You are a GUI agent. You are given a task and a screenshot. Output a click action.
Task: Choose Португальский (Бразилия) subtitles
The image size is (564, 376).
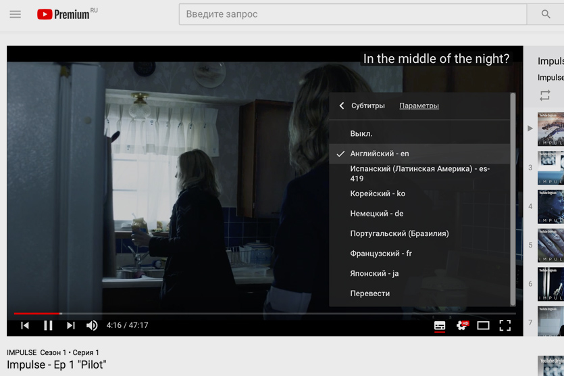pos(419,233)
